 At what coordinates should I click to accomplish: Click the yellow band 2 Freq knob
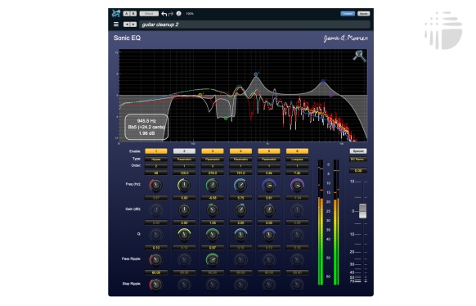[x=184, y=185]
